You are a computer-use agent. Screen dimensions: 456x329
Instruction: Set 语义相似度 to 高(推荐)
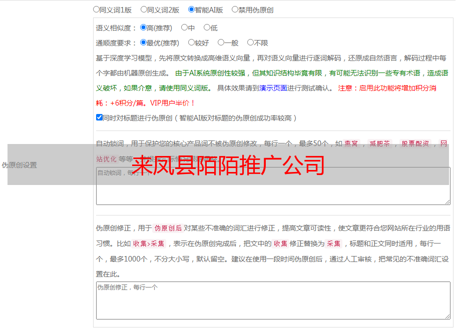click(143, 27)
